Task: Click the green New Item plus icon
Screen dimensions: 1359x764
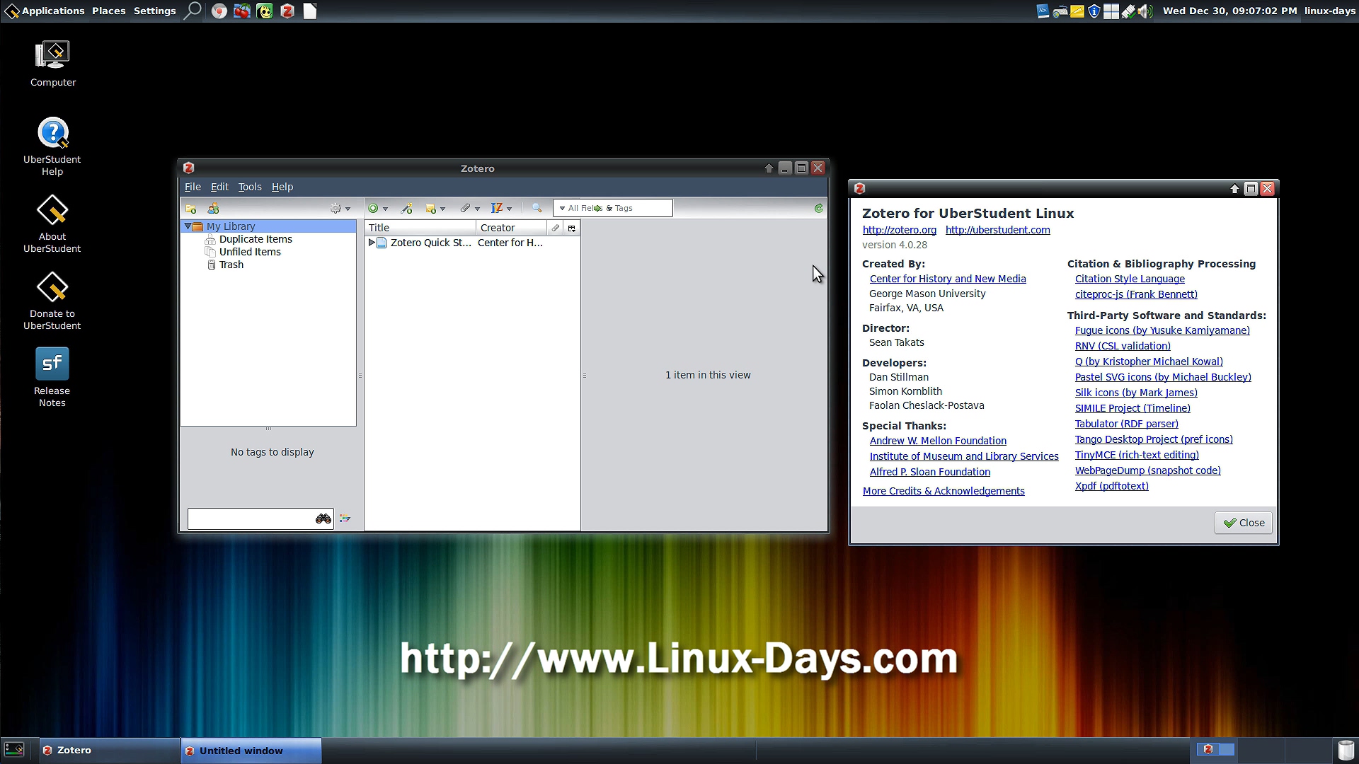Action: [373, 209]
